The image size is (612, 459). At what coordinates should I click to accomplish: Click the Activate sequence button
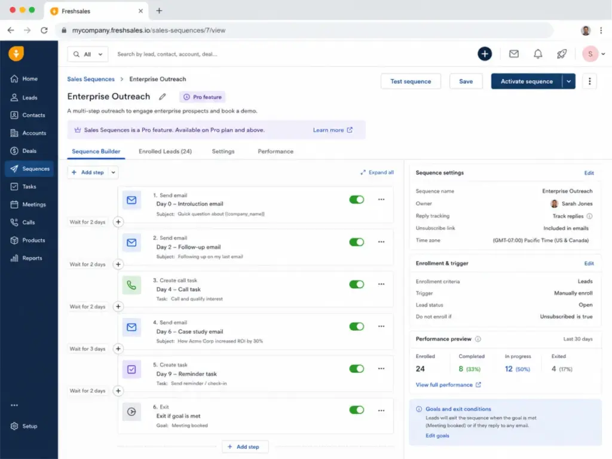[527, 81]
